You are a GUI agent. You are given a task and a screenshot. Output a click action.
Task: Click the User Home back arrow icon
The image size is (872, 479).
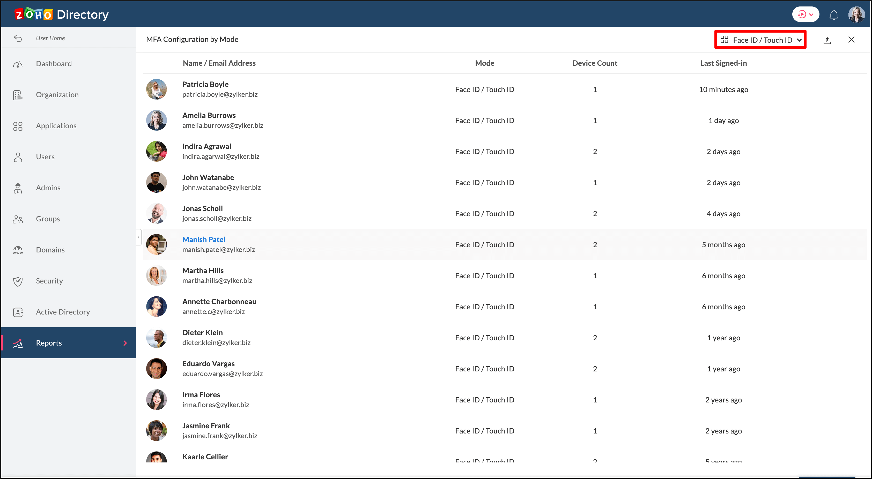[x=18, y=38]
